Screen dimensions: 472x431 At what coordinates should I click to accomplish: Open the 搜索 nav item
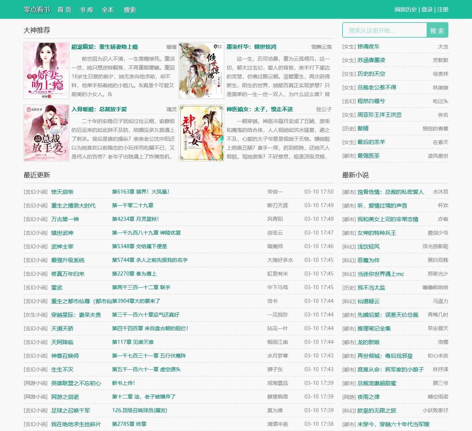coord(130,10)
